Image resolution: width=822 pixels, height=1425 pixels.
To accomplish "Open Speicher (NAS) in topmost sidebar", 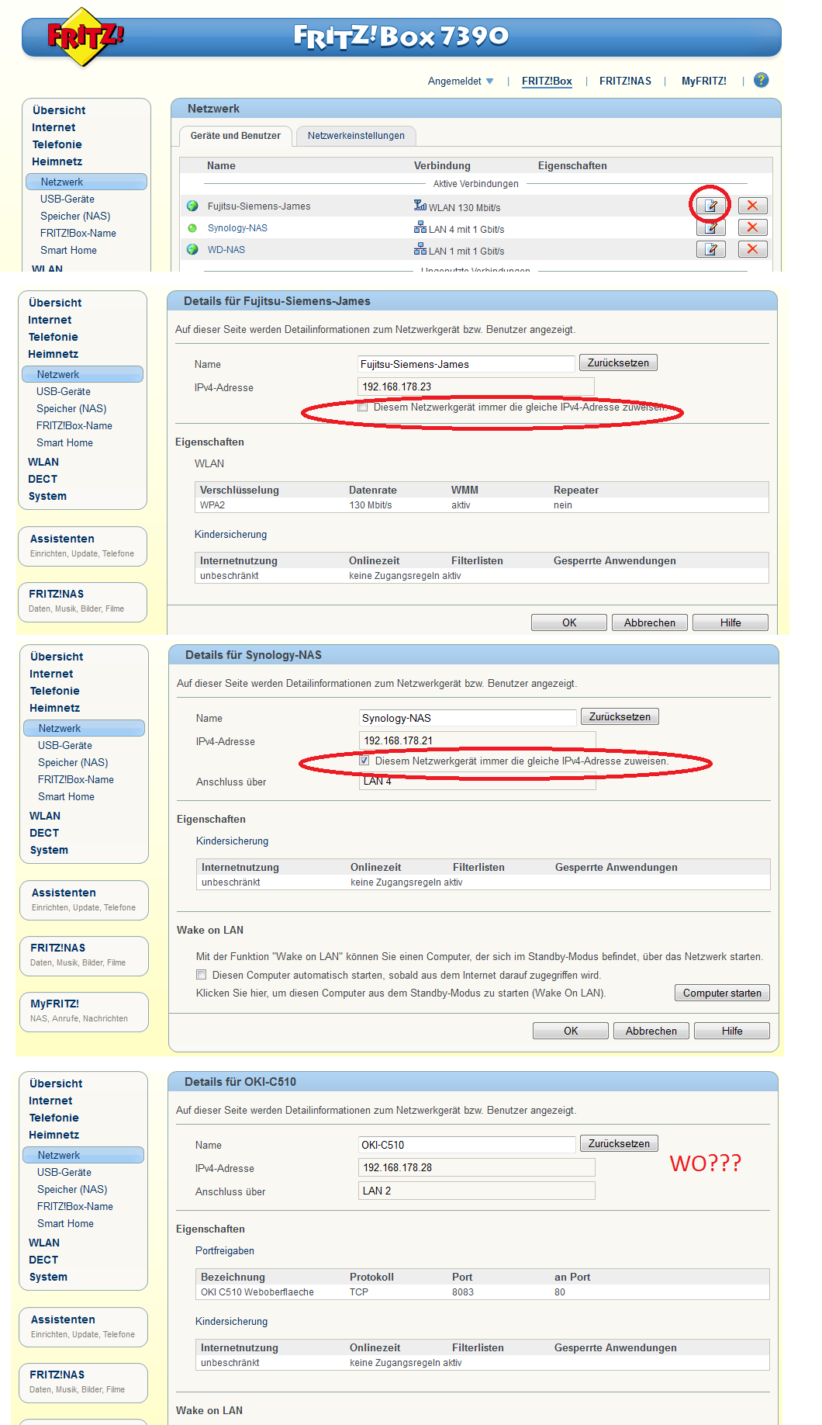I will click(75, 216).
